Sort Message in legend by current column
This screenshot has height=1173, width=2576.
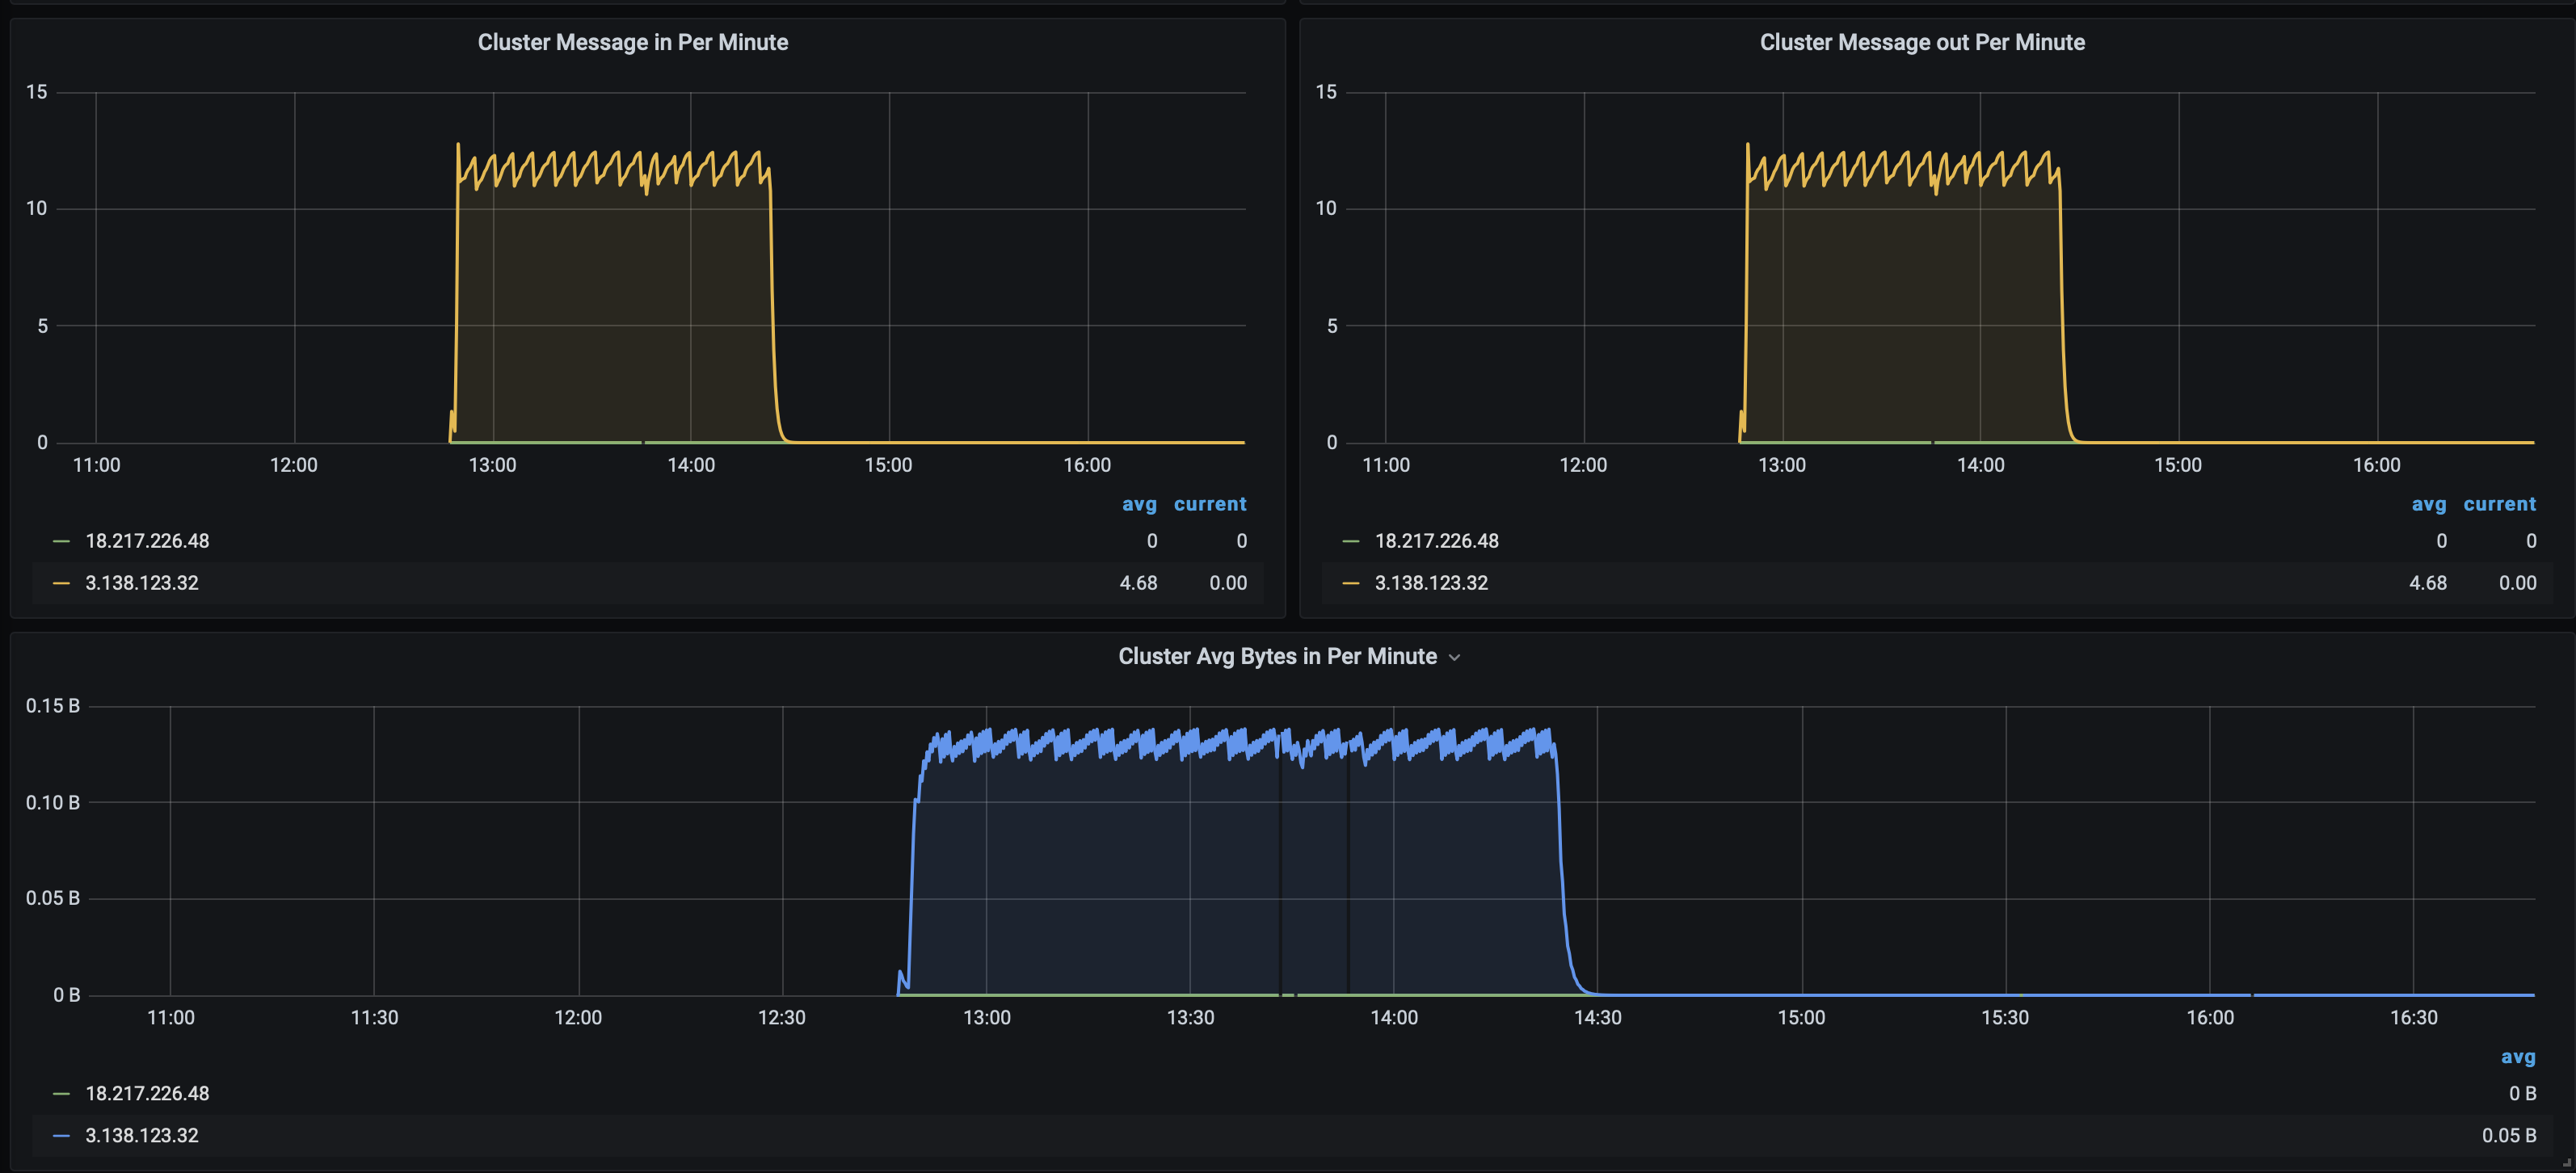click(1209, 504)
